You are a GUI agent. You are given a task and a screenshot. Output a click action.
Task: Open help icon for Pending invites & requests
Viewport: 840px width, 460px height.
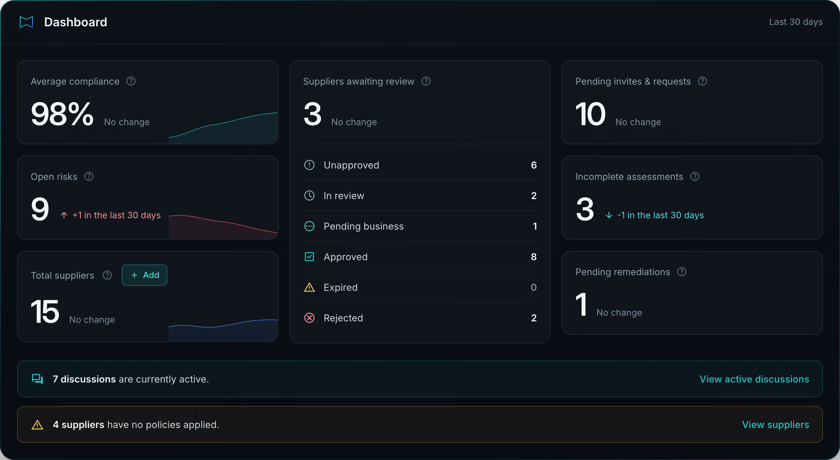pos(703,81)
